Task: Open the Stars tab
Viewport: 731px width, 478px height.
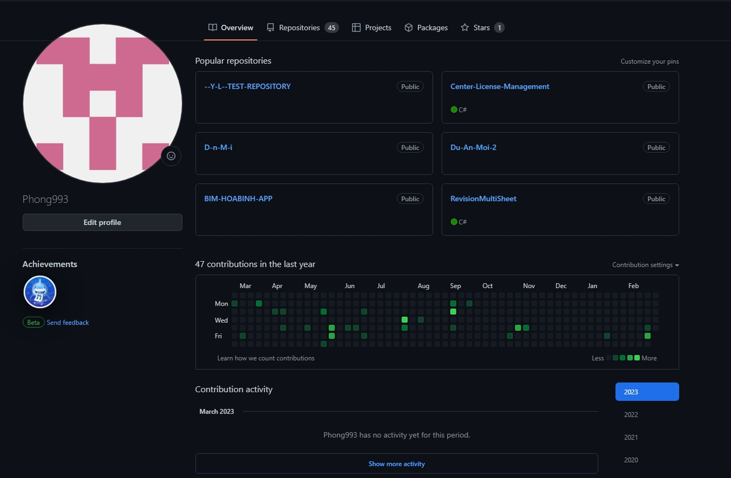Action: pos(482,27)
